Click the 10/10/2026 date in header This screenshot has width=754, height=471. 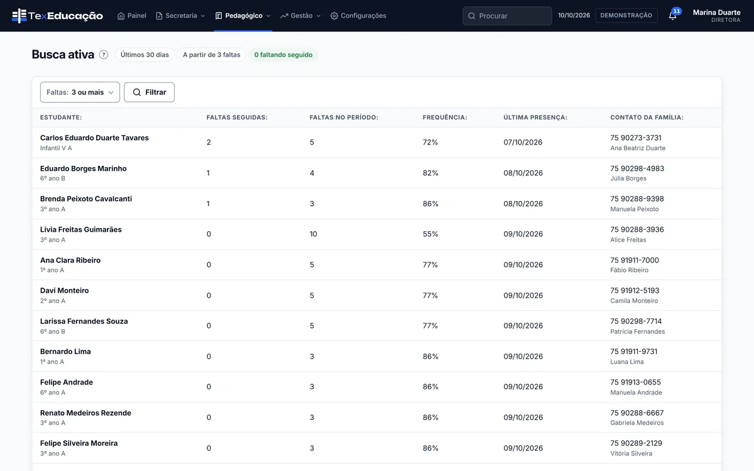(x=574, y=16)
